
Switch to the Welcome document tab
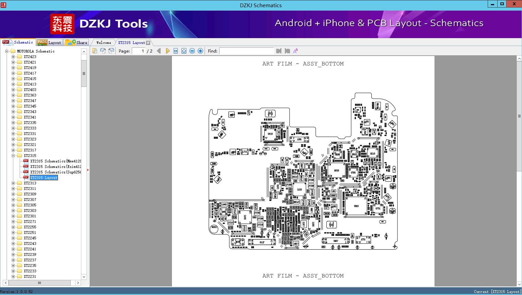(x=103, y=43)
